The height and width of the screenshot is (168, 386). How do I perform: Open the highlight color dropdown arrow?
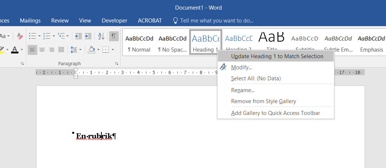tap(7, 50)
